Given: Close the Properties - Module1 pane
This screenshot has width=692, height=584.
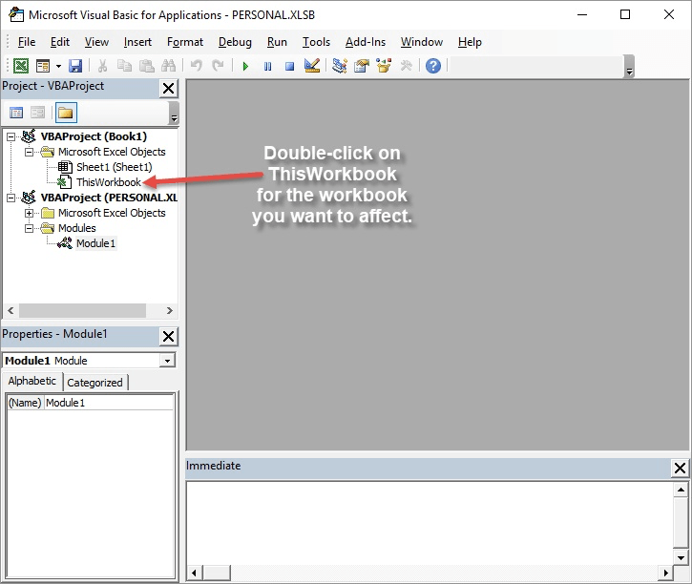Looking at the screenshot, I should point(168,337).
